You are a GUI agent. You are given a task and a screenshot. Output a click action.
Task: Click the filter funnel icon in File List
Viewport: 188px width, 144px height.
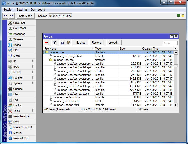[54, 43]
